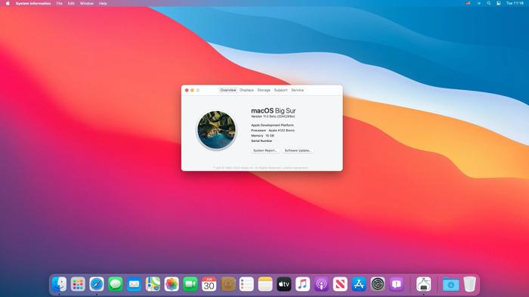Image resolution: width=529 pixels, height=297 pixels.
Task: Switch to the Storage tab
Action: coord(264,90)
